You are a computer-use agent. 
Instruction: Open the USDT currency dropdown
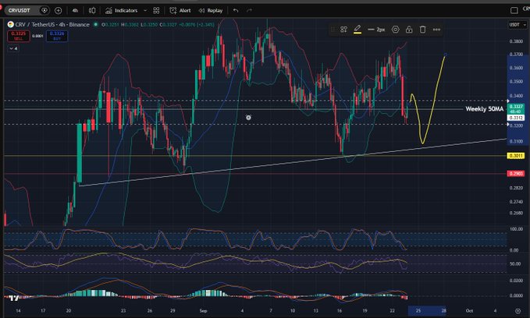[x=518, y=25]
